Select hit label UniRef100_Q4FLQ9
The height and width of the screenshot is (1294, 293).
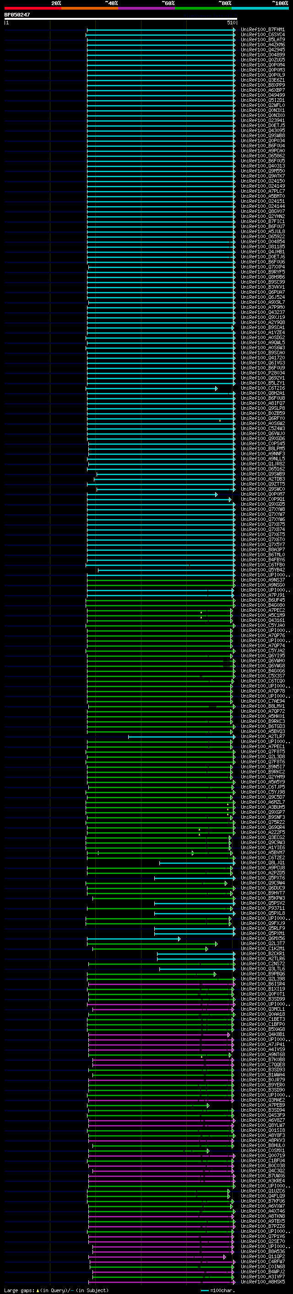[x=262, y=1196]
